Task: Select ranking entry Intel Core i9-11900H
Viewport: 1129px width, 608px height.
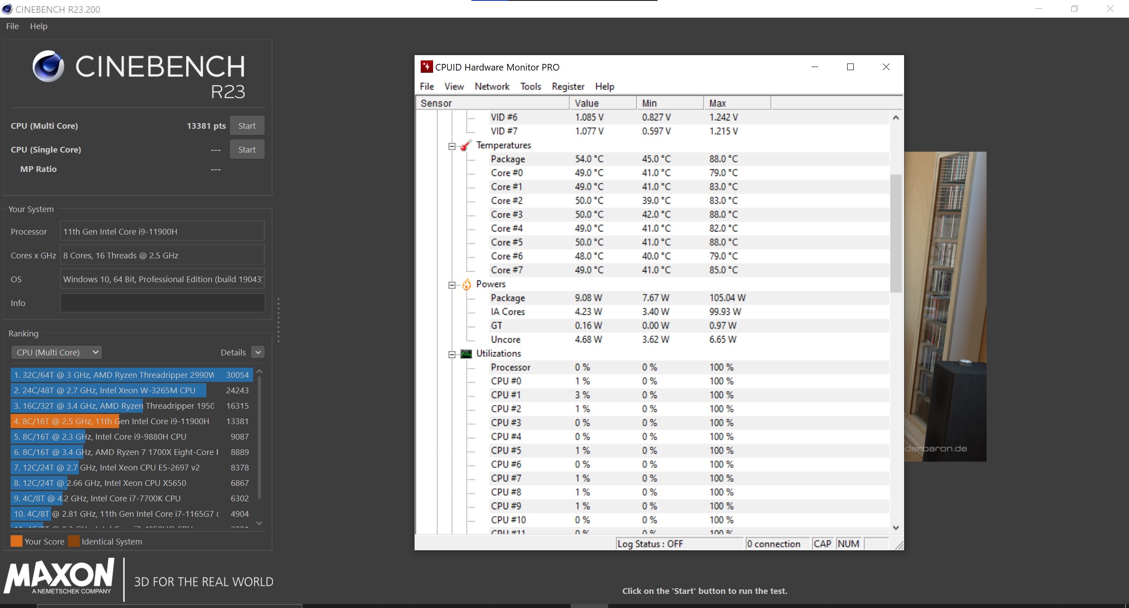Action: pyautogui.click(x=131, y=421)
